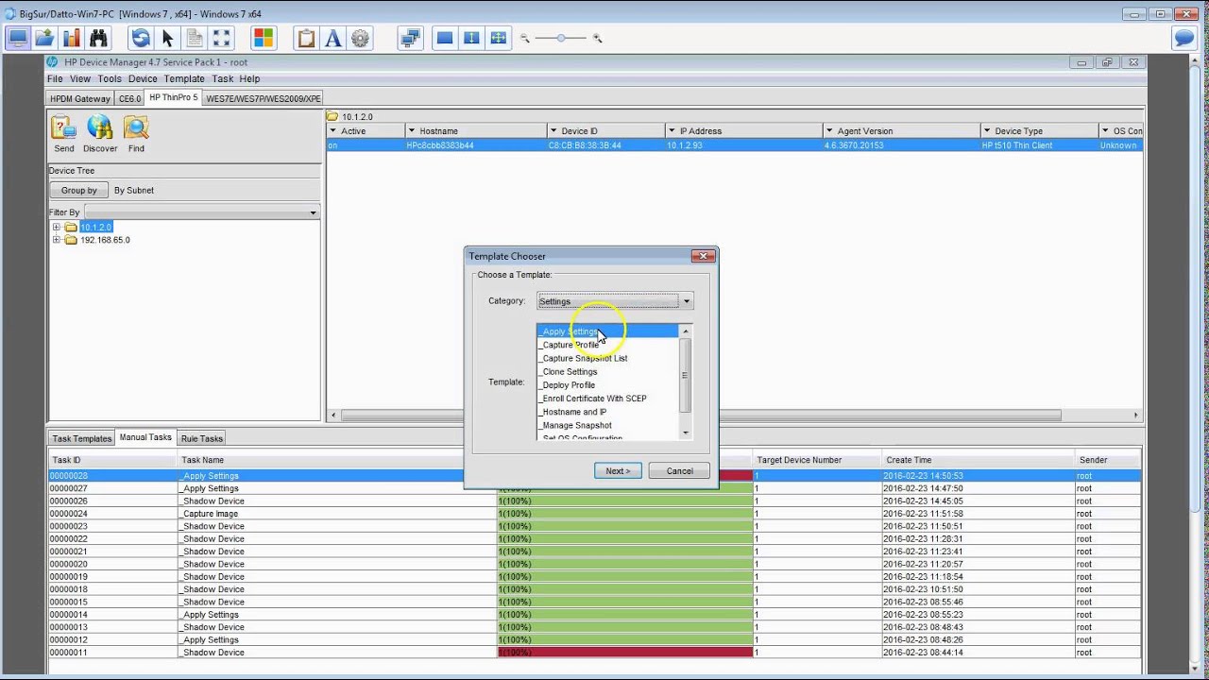Close the Template Chooser dialog
This screenshot has width=1209, height=680.
[703, 256]
